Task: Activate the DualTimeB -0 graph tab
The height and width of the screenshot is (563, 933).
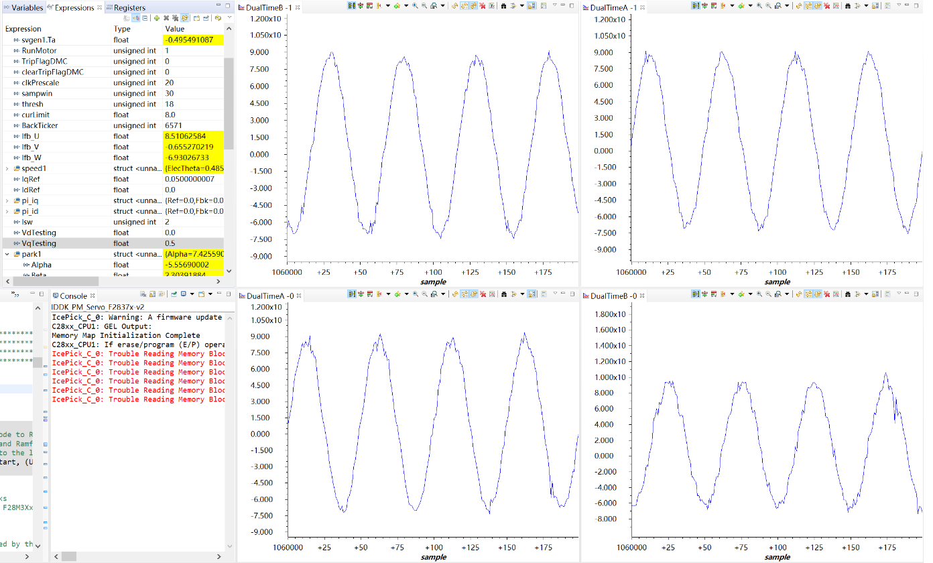Action: pos(613,296)
